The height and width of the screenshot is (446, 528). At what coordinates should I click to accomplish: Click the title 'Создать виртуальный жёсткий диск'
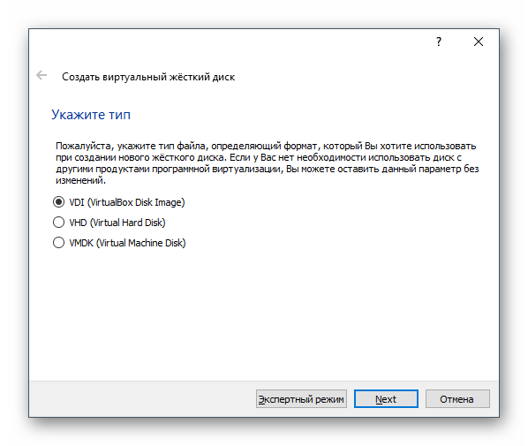pos(148,77)
